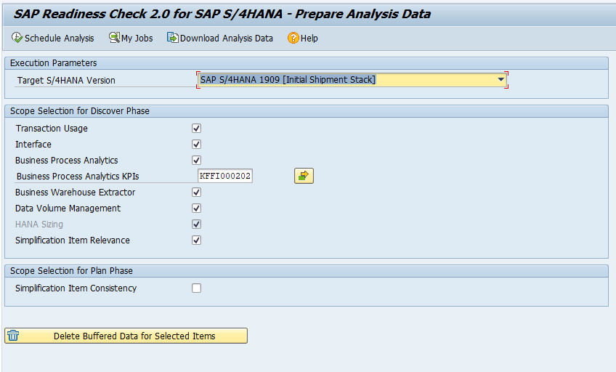616x372 pixels.
Task: Uncheck Business Warehouse Extractor
Action: (196, 192)
